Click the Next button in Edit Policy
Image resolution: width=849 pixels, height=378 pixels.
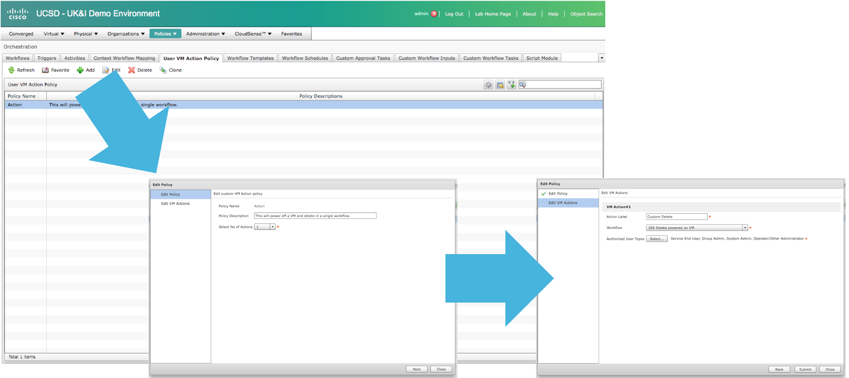pyautogui.click(x=416, y=369)
